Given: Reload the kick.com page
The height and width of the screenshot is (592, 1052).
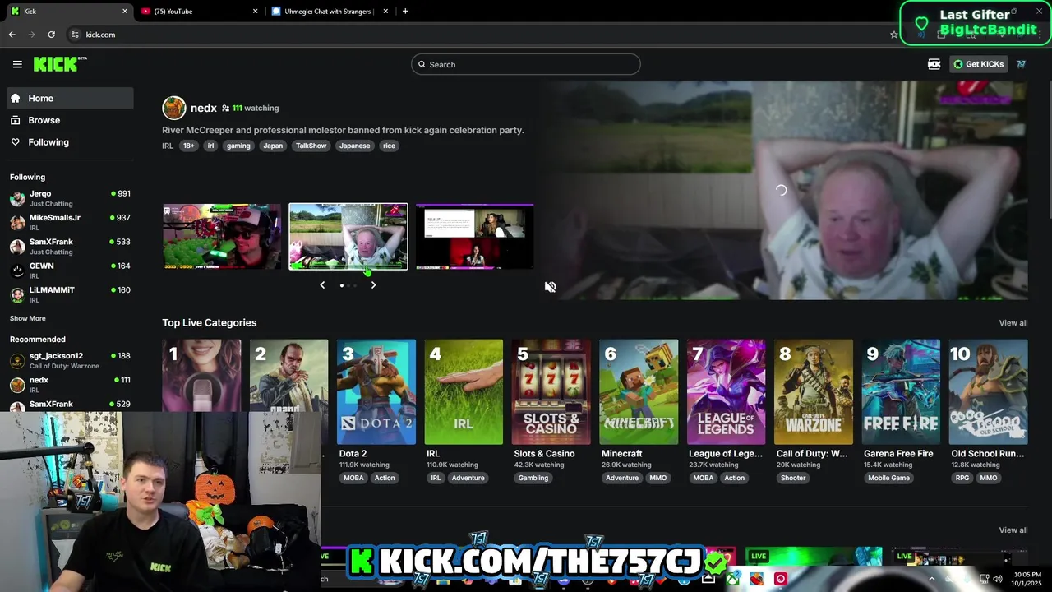Looking at the screenshot, I should [x=51, y=35].
